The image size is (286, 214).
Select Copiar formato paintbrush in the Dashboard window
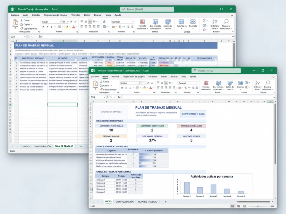pos(101,89)
